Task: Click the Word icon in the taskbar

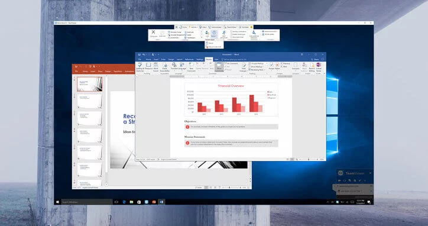Action: 161,202
